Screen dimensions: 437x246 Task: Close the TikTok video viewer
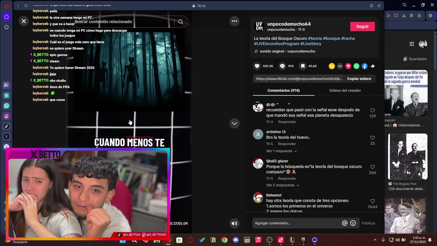coord(24,21)
